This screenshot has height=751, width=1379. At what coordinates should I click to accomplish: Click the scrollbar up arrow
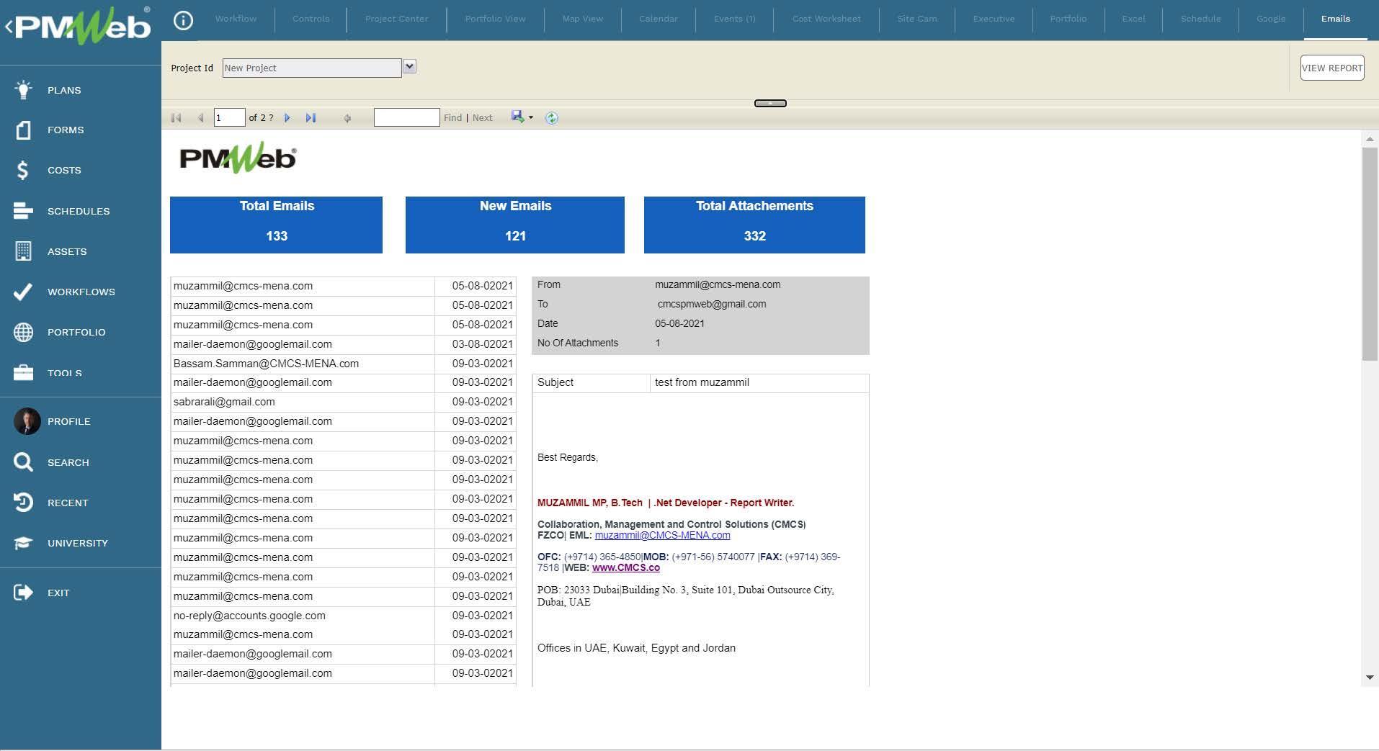tap(1370, 139)
